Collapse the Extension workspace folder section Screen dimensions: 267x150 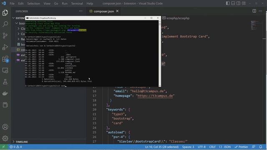point(18,18)
